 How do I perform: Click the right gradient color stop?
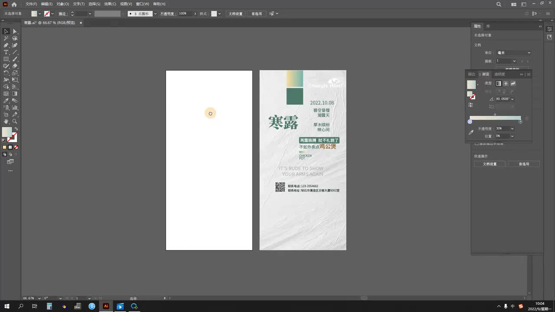pyautogui.click(x=520, y=122)
